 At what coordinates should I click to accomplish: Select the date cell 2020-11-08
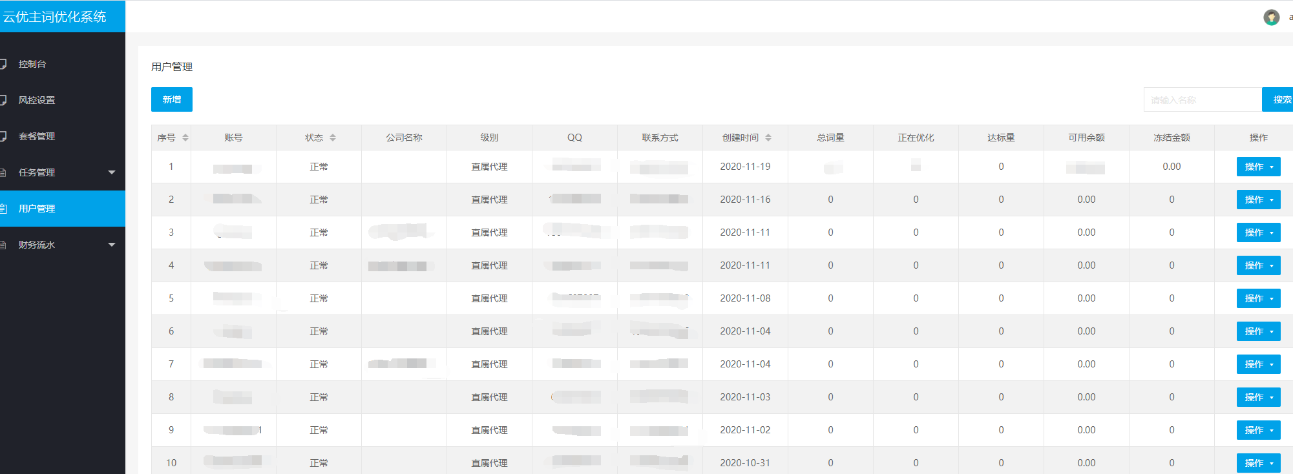point(745,298)
